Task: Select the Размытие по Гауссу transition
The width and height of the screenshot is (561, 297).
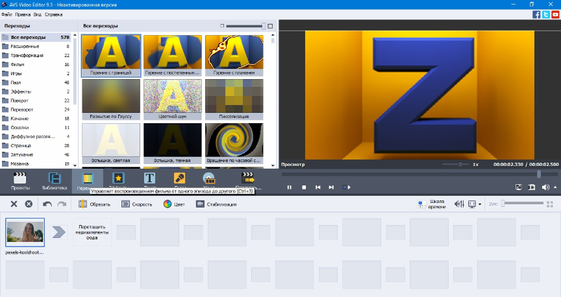Action: [x=111, y=99]
